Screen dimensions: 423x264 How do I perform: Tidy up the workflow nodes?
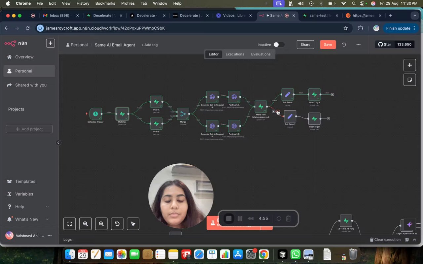133,224
